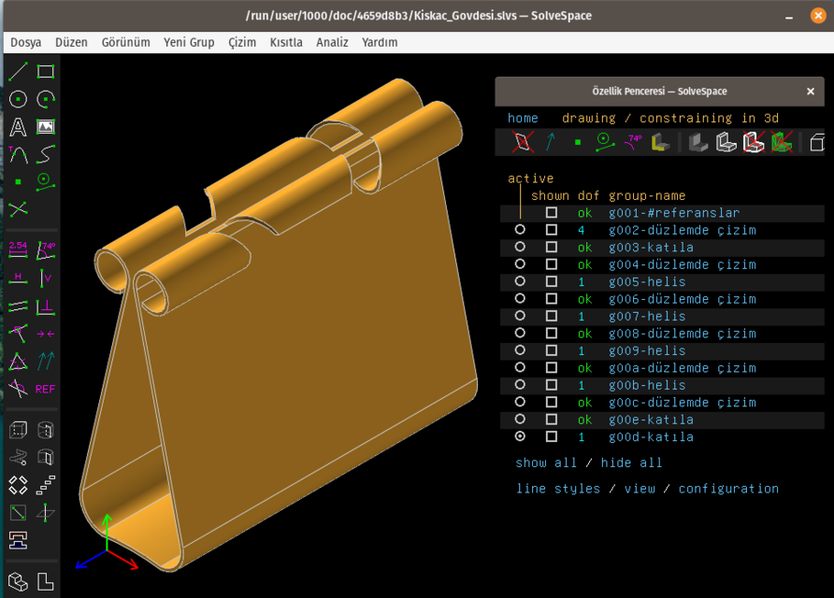Toggle shown checkbox for g003-katıla
This screenshot has width=834, height=598.
550,248
